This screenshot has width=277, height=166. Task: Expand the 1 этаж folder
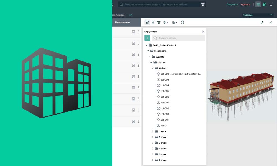[152, 131]
